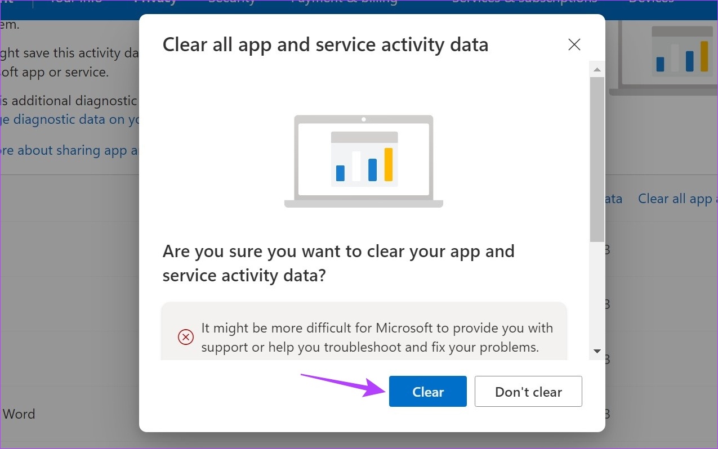Open the diagnostic data link on page
718x449 pixels.
tap(70, 119)
